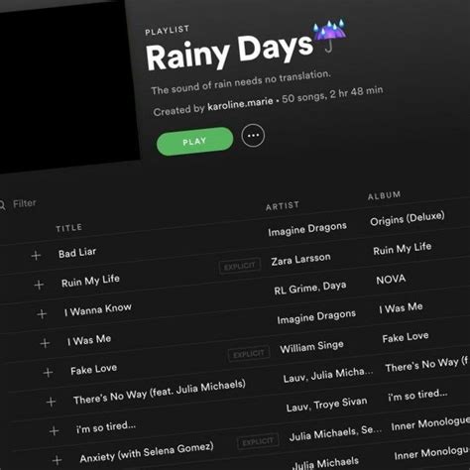Open the NOVA album link

point(391,280)
